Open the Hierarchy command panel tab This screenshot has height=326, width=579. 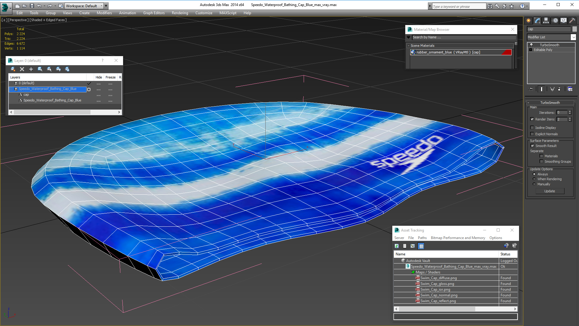click(546, 21)
